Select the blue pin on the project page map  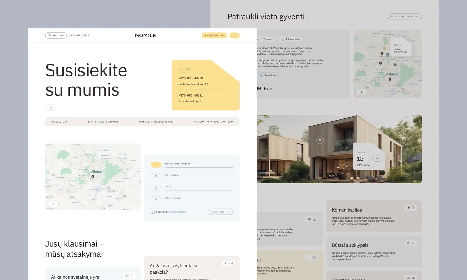pos(388,55)
